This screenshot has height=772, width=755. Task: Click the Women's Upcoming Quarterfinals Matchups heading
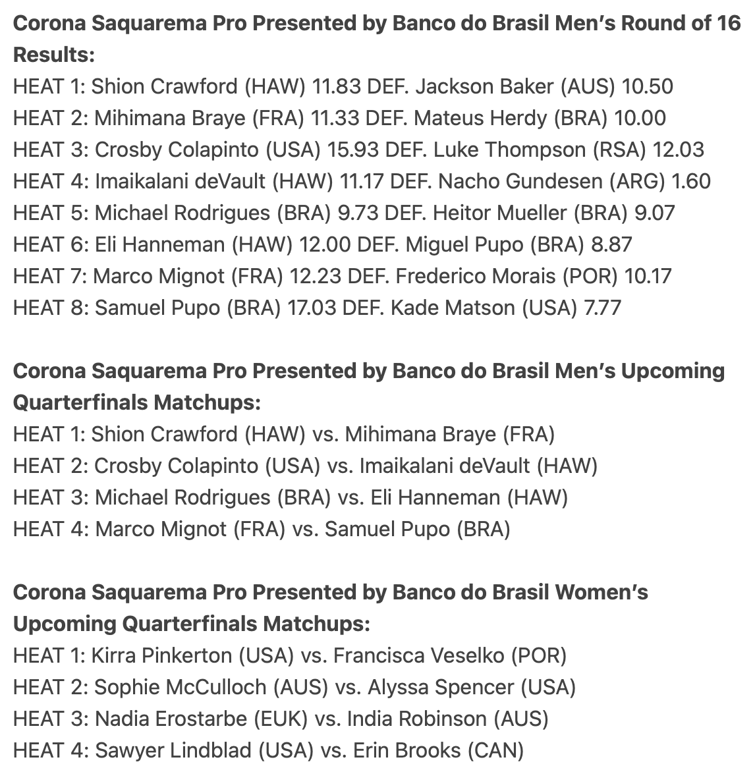331,607
